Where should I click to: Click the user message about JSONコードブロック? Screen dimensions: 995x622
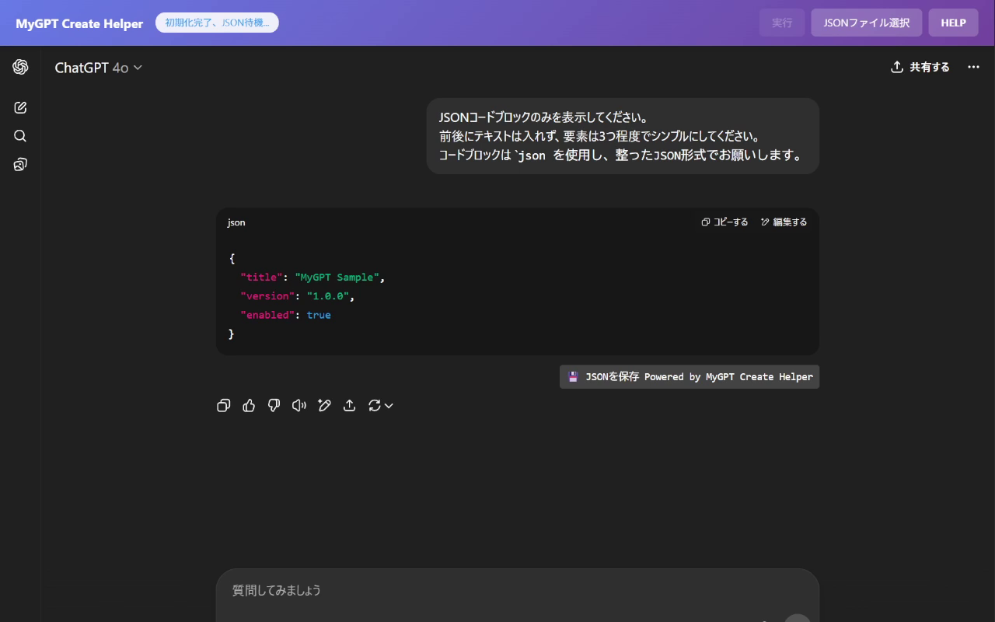point(623,136)
